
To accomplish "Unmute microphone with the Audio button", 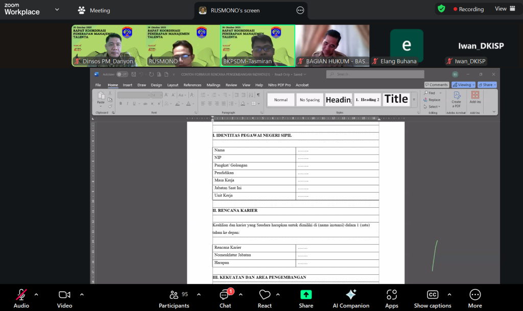I will (21, 298).
